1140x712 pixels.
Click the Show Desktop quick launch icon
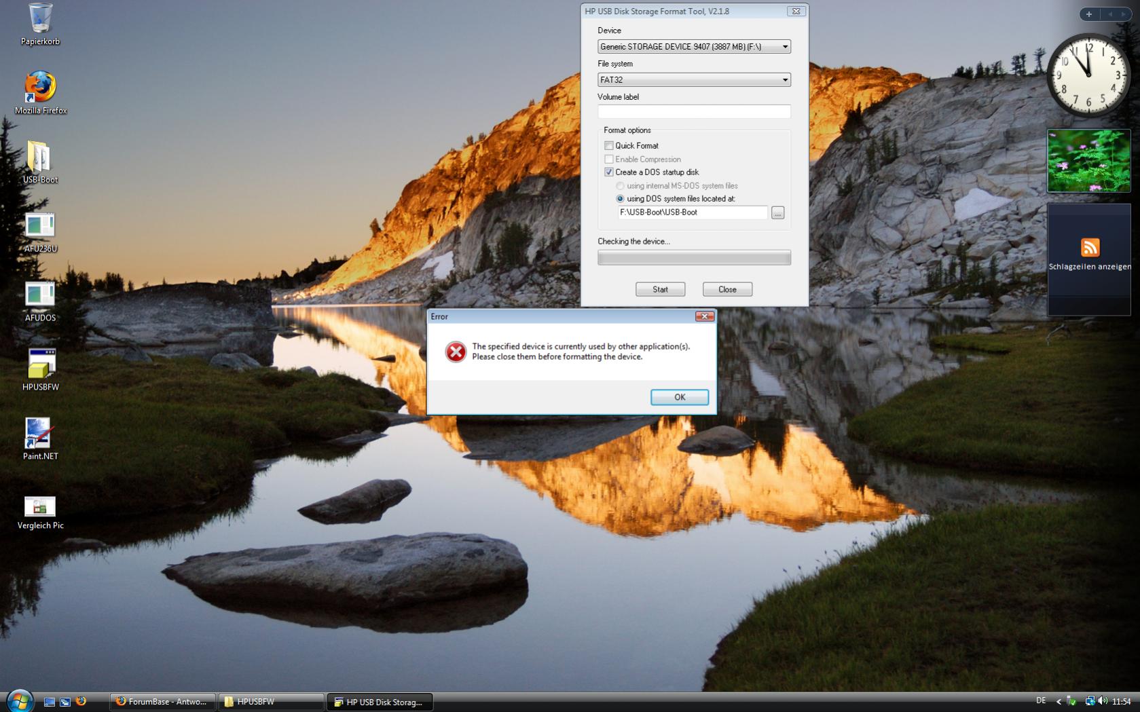pos(49,702)
